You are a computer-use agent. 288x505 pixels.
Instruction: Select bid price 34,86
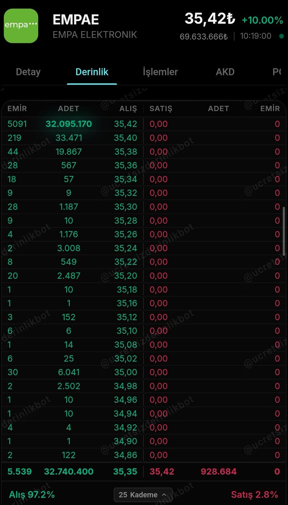click(126, 455)
